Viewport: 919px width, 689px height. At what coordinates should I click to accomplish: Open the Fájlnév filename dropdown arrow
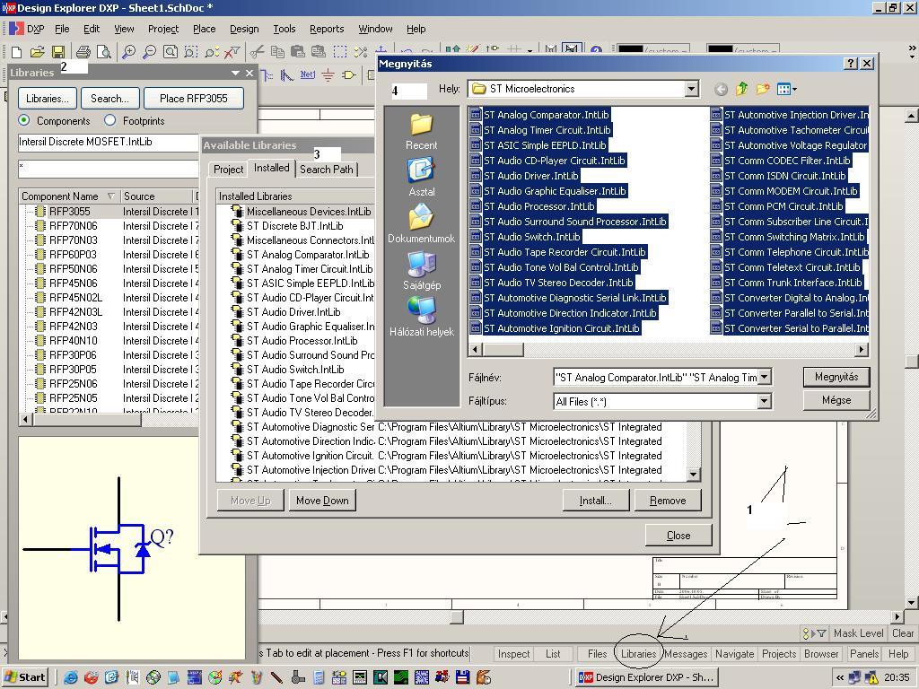[x=765, y=378]
